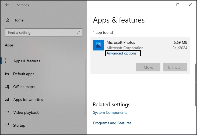The width and height of the screenshot is (197, 135).
Task: Click the right pane vertical scrollbar
Action: (196, 85)
